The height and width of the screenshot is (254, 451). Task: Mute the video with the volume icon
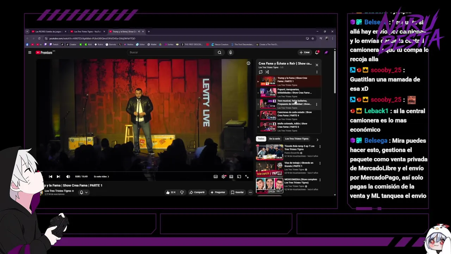pyautogui.click(x=68, y=177)
